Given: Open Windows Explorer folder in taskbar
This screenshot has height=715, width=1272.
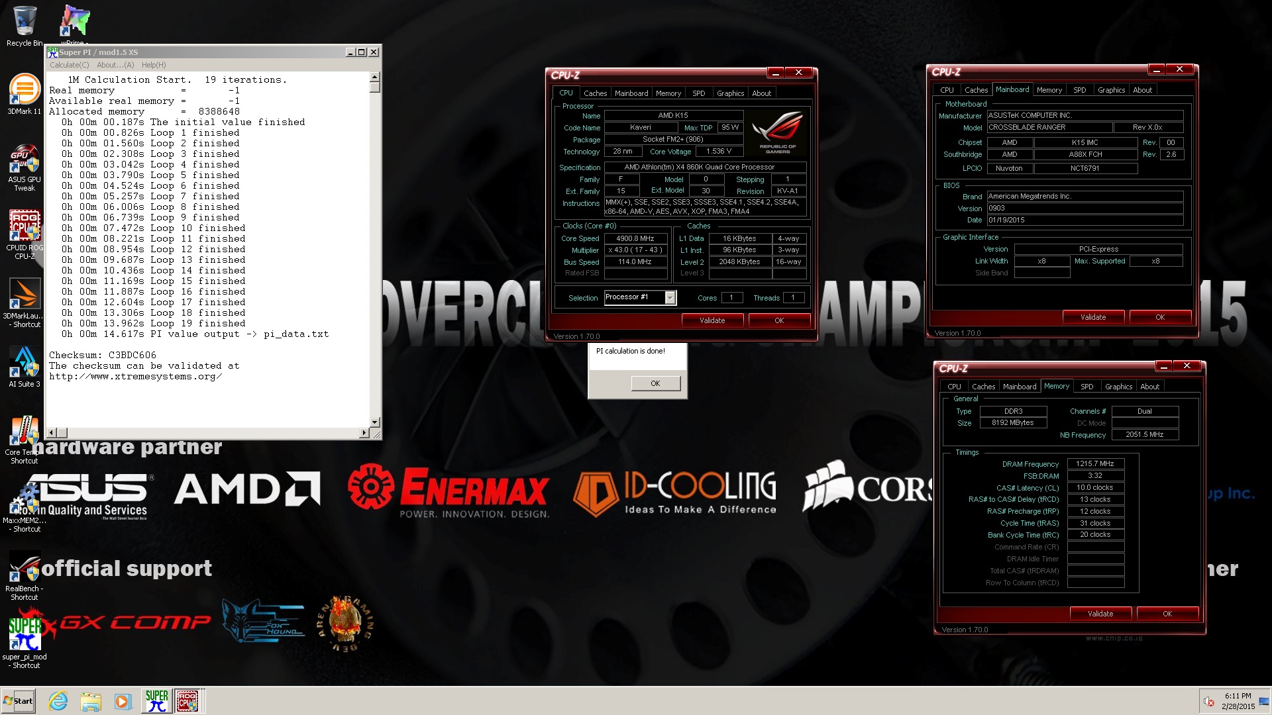Looking at the screenshot, I should [x=91, y=701].
